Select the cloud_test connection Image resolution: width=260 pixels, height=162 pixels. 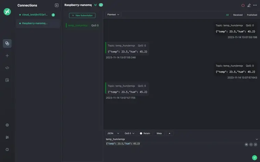[x=35, y=15]
